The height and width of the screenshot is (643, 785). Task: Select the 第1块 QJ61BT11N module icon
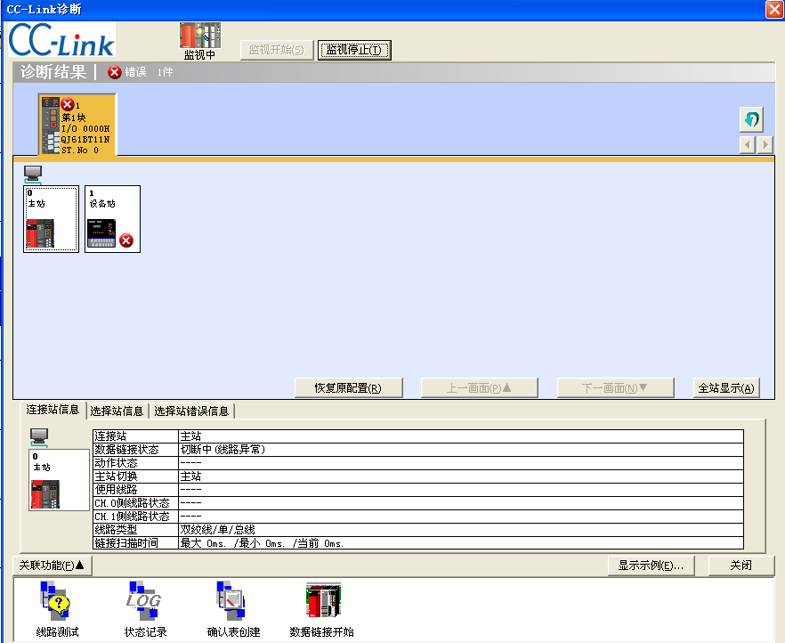[77, 126]
